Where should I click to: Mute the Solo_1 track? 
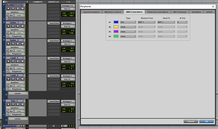coord(22,104)
